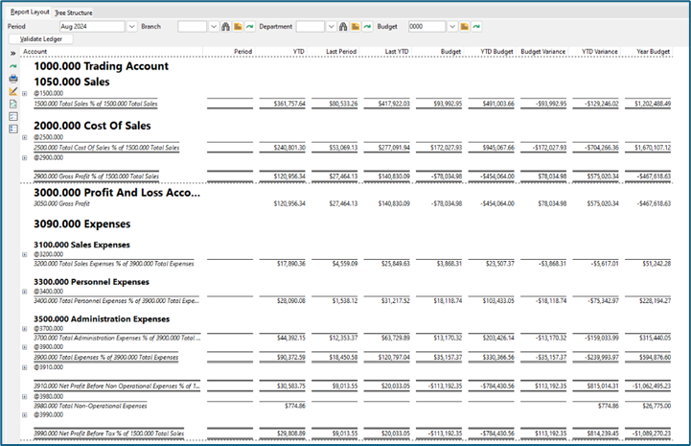The image size is (691, 446).
Task: Open the Budget folder lookup icon
Action: pos(464,27)
